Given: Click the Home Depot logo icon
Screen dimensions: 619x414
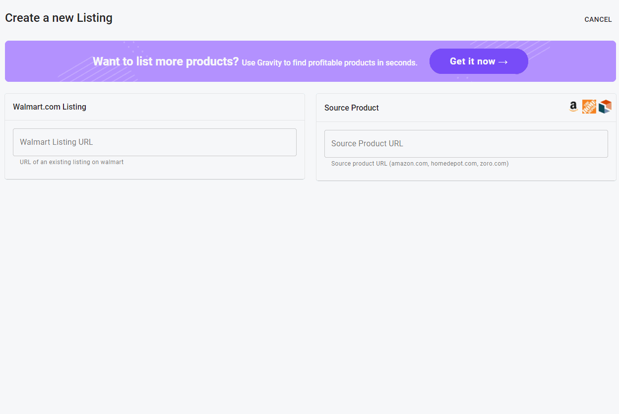Looking at the screenshot, I should click(x=589, y=107).
